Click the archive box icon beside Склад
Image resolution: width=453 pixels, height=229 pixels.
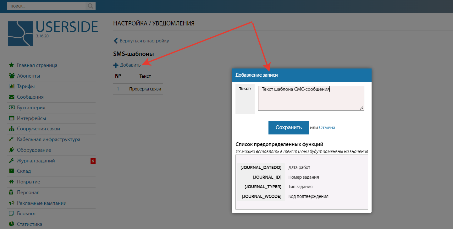click(12, 171)
